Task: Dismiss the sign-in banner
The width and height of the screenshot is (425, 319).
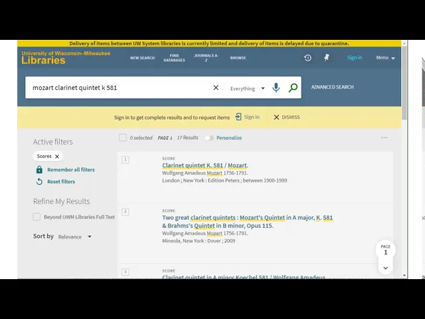Action: click(x=286, y=117)
